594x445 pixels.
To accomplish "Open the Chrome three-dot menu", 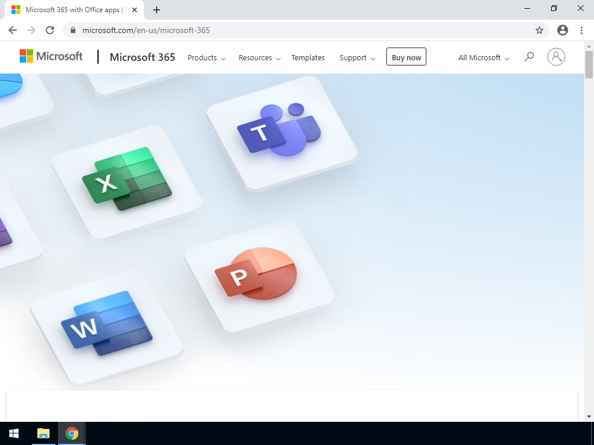I will tap(581, 30).
